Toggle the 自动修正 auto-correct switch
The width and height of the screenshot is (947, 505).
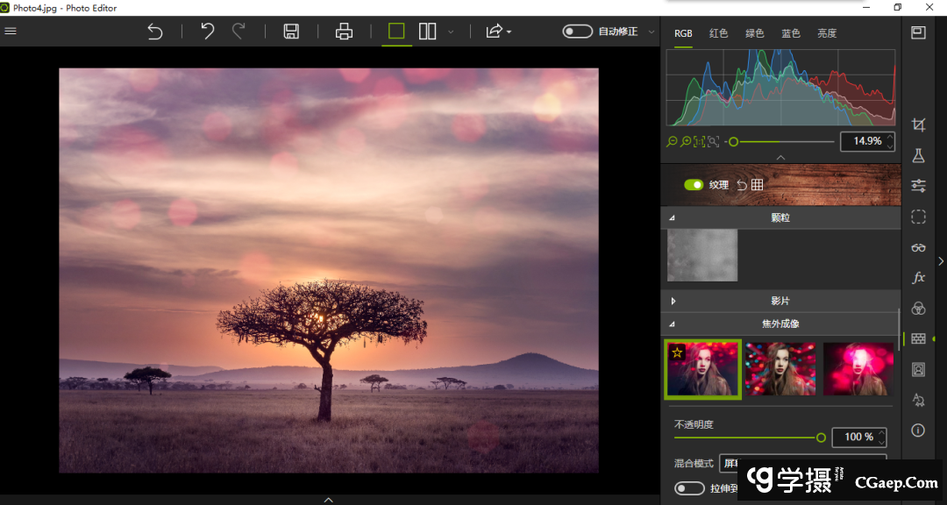pos(578,32)
